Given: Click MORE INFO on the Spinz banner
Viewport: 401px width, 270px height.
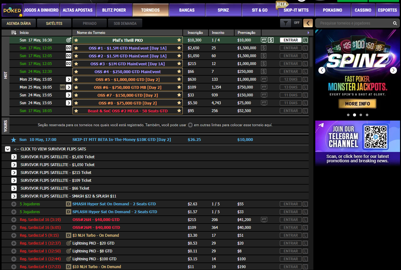Looking at the screenshot, I should pos(357,104).
